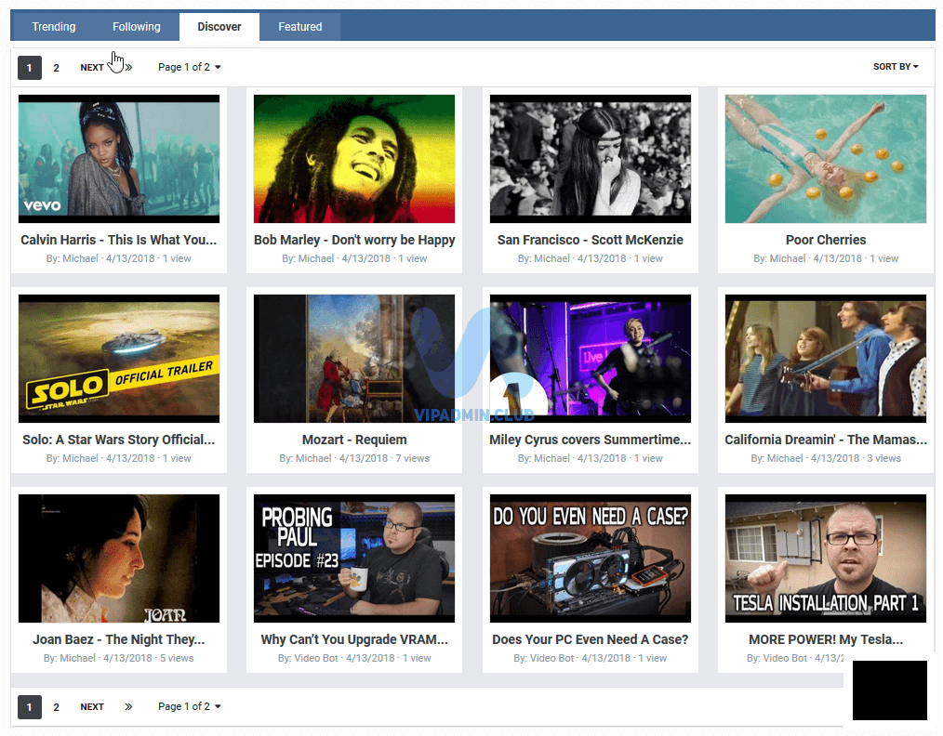Click title 'MORE POWER! My Tesla...'
This screenshot has width=943, height=736.
[826, 639]
